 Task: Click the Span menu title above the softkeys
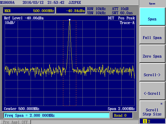(152, 4)
